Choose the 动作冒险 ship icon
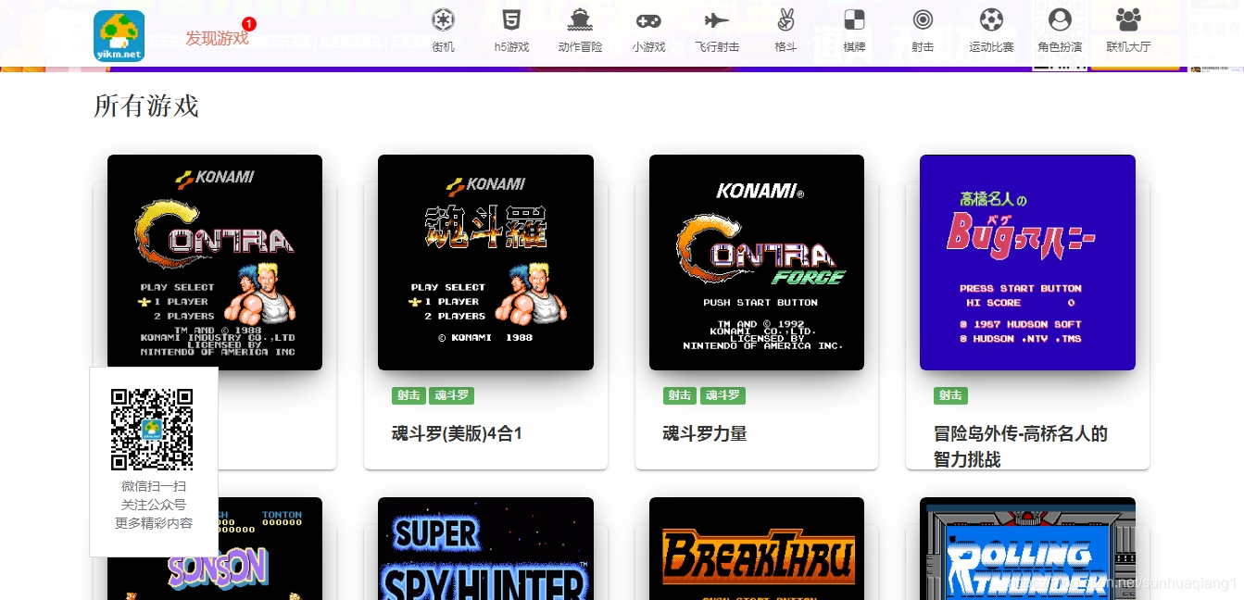 click(580, 19)
